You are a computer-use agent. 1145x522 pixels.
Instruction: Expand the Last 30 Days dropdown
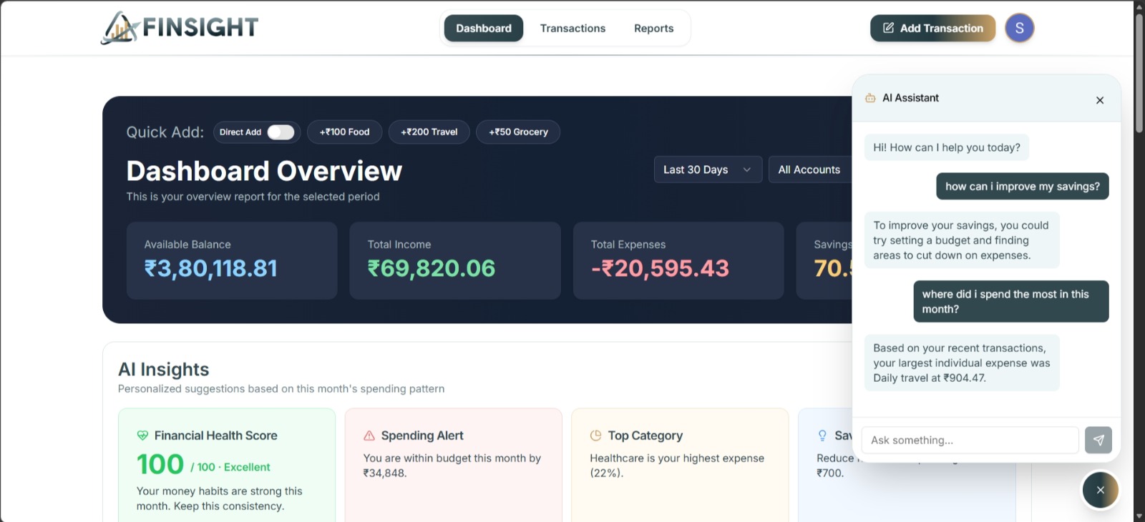(708, 169)
